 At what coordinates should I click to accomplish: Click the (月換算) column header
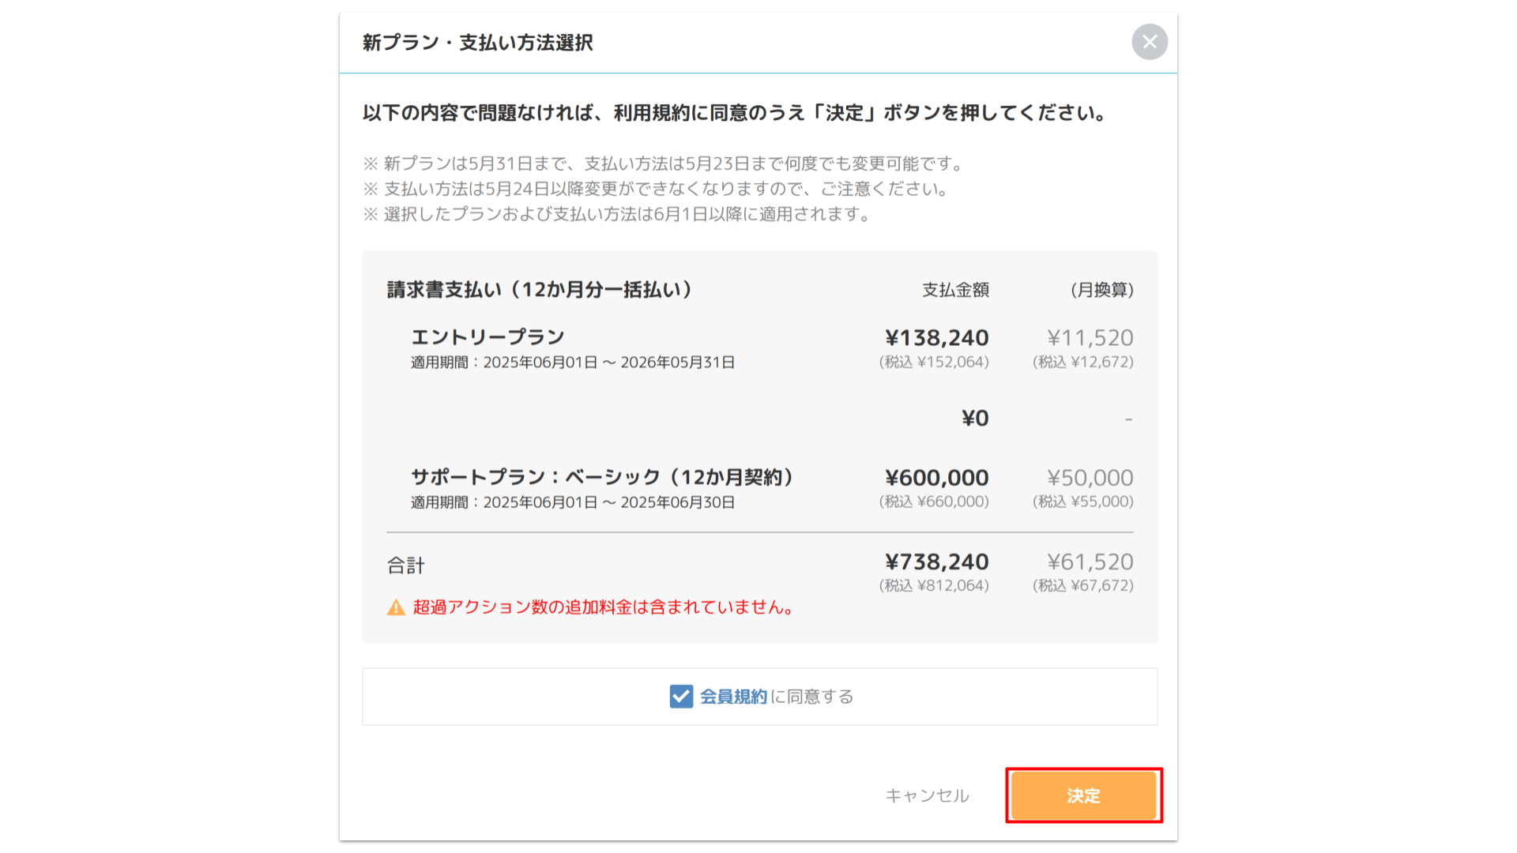point(1101,290)
